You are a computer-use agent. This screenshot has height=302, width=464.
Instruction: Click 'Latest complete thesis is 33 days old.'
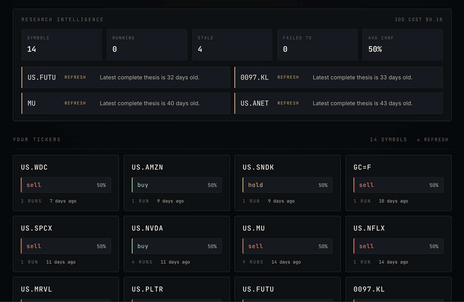[x=362, y=77]
